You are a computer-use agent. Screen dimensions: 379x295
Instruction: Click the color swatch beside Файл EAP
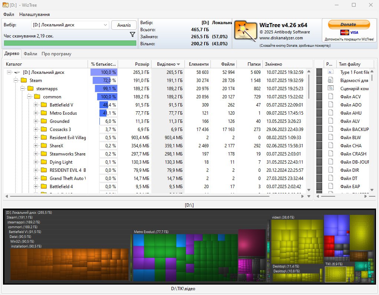coord(319,186)
